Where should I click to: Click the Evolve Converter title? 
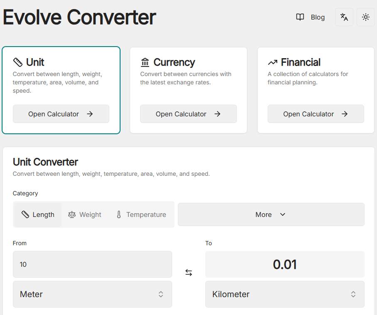point(79,18)
